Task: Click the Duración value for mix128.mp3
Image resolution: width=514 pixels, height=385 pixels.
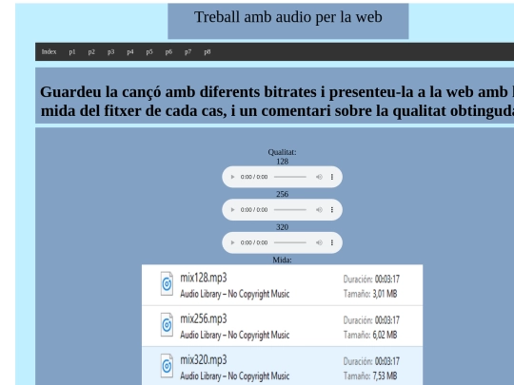Action: [387, 279]
